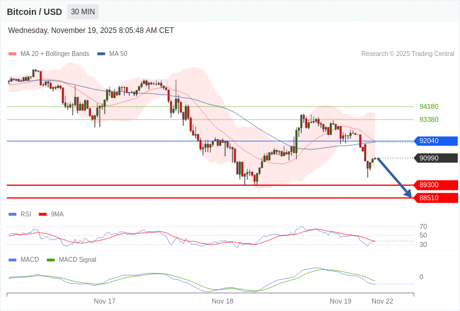Image resolution: width=460 pixels, height=311 pixels.
Task: Click the MA 20 + Bollinger Bands label
Action: pos(55,54)
